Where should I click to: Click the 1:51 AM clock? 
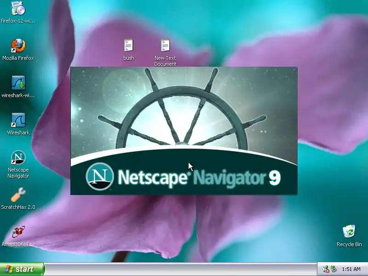click(351, 269)
